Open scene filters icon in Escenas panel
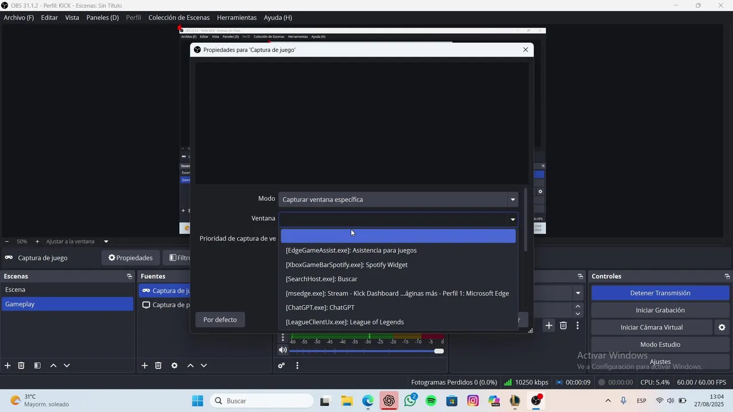The image size is (733, 412). coord(37,366)
